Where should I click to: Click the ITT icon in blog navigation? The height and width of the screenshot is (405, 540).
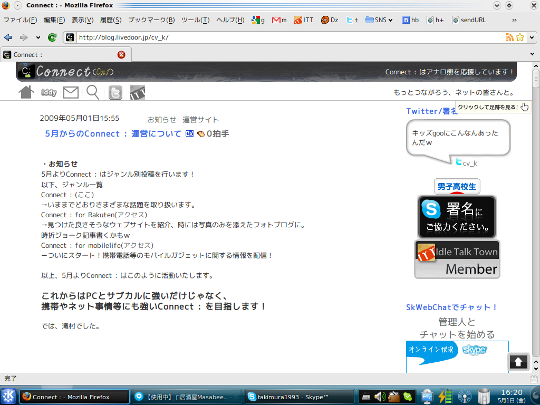138,92
